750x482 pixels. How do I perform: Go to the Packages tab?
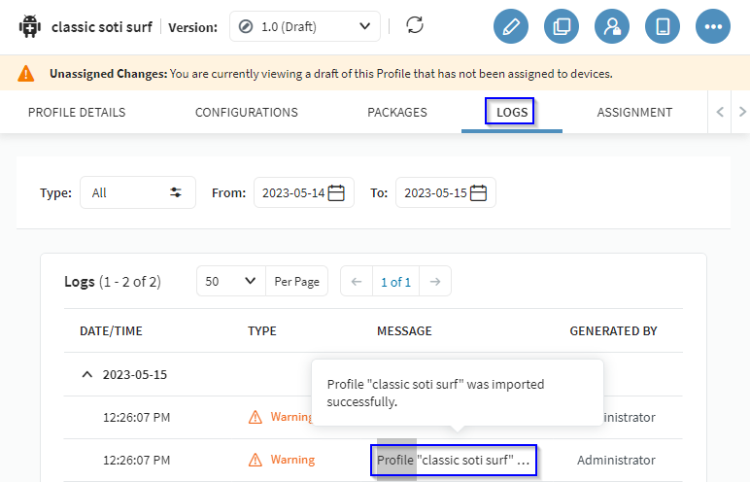coord(397,113)
